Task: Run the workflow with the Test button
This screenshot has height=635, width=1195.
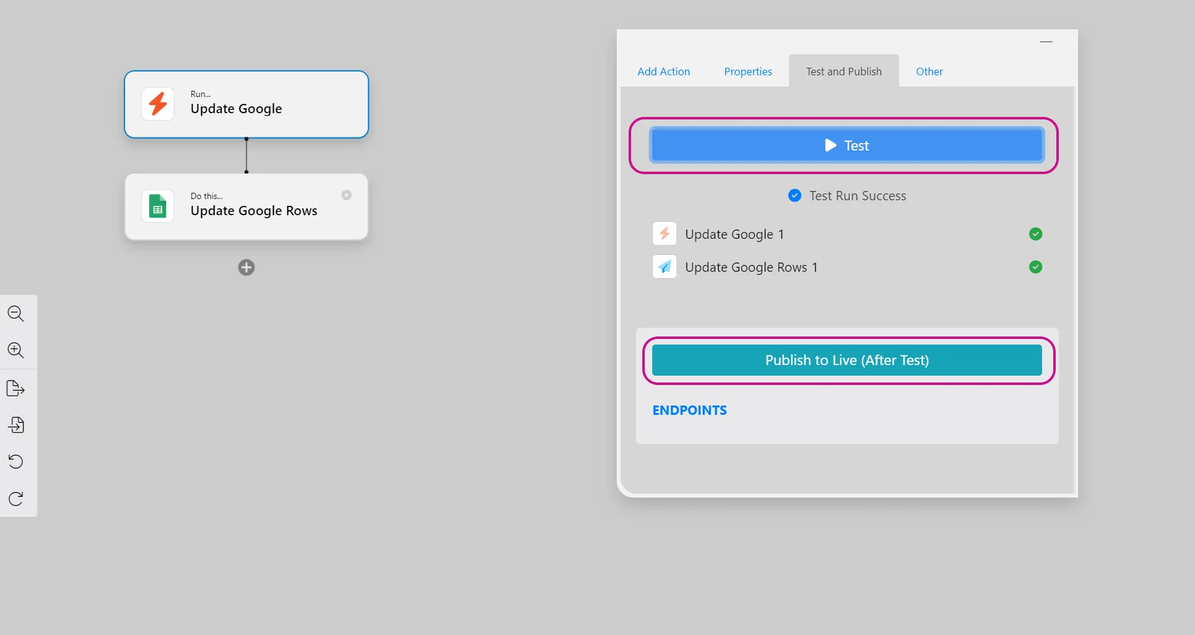Action: (846, 146)
